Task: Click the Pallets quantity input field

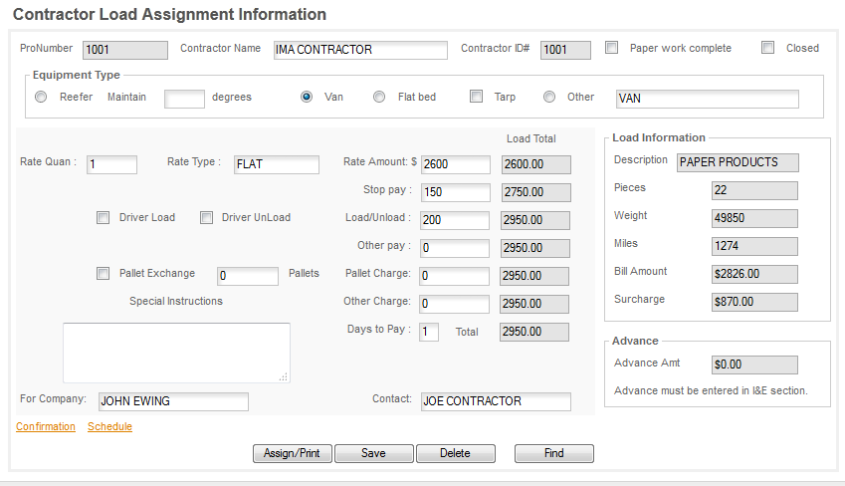Action: 248,276
